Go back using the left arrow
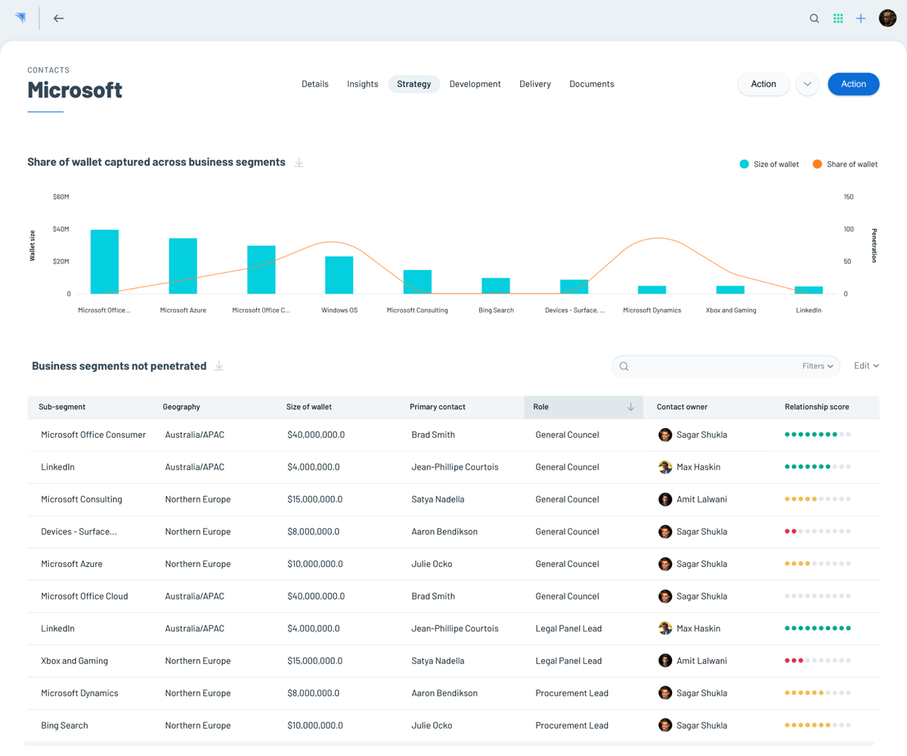 (x=58, y=18)
